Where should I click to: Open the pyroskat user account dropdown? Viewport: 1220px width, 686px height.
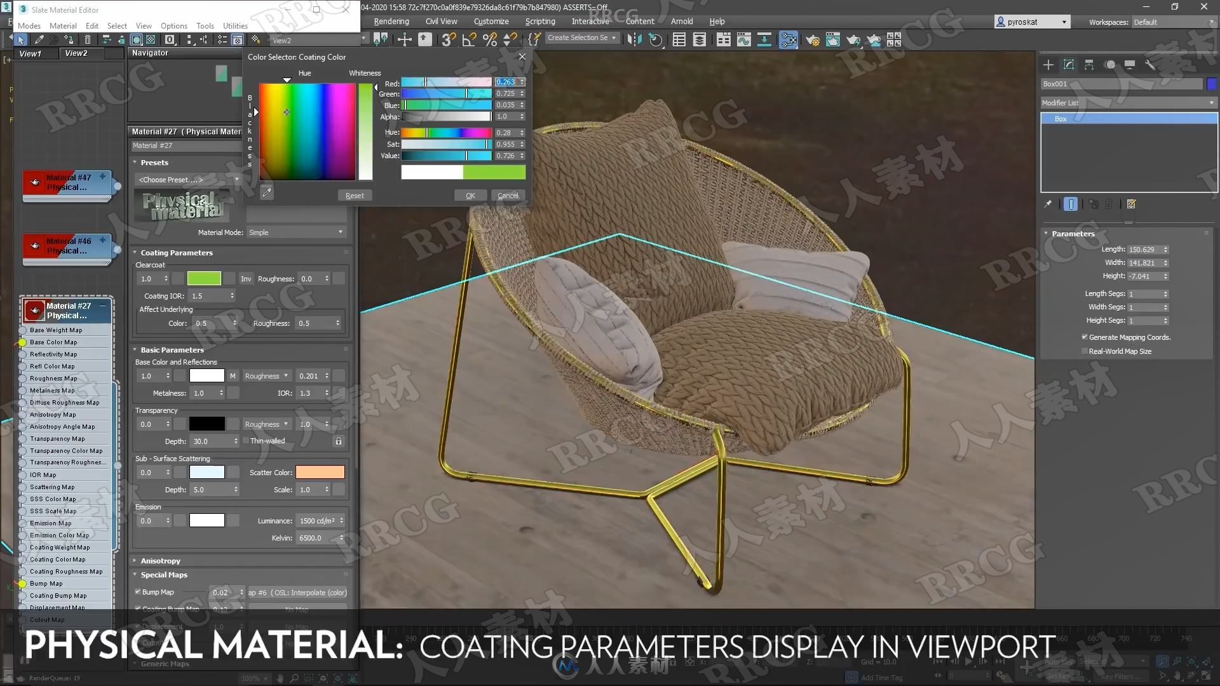point(1032,22)
